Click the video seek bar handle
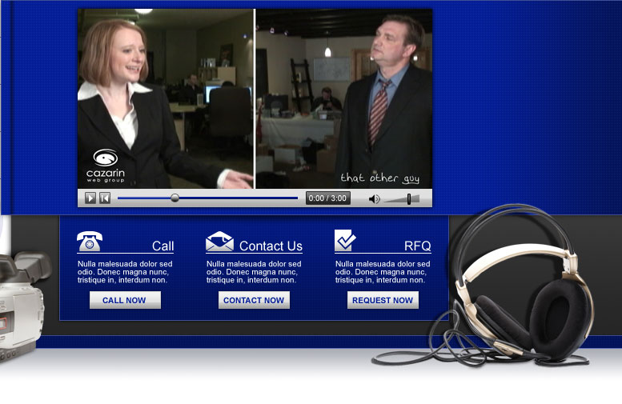 coord(175,198)
